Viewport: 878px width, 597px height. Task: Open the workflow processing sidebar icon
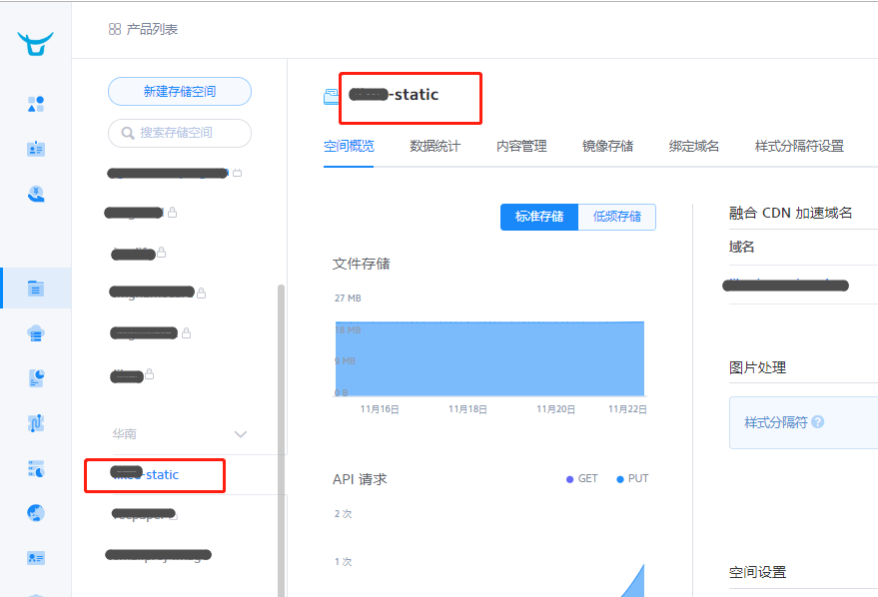point(35,422)
